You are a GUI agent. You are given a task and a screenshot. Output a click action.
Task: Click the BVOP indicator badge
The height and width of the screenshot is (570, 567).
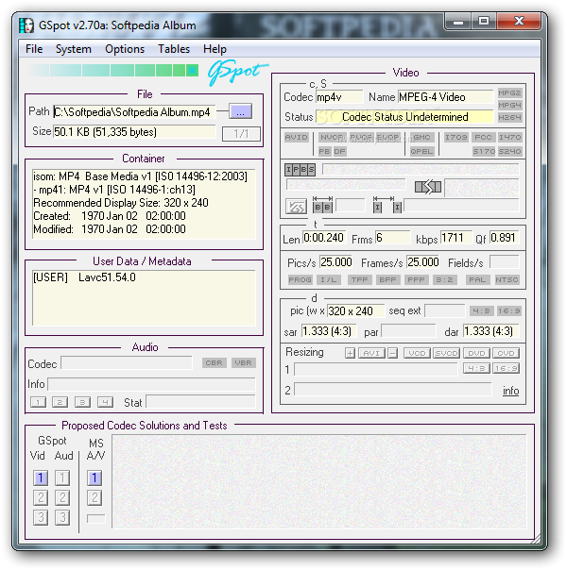(387, 138)
